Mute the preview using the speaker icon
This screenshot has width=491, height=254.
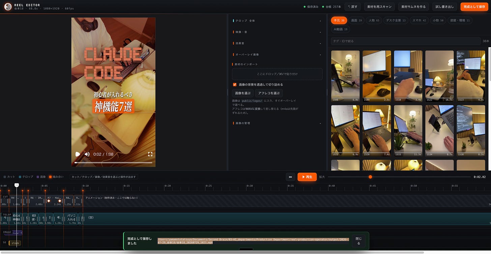click(87, 154)
